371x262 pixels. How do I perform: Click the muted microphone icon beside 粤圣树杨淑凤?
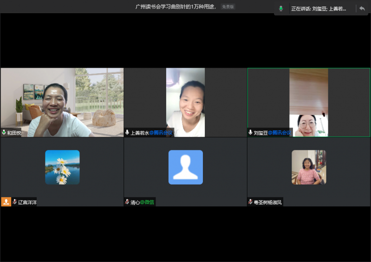pyautogui.click(x=251, y=202)
